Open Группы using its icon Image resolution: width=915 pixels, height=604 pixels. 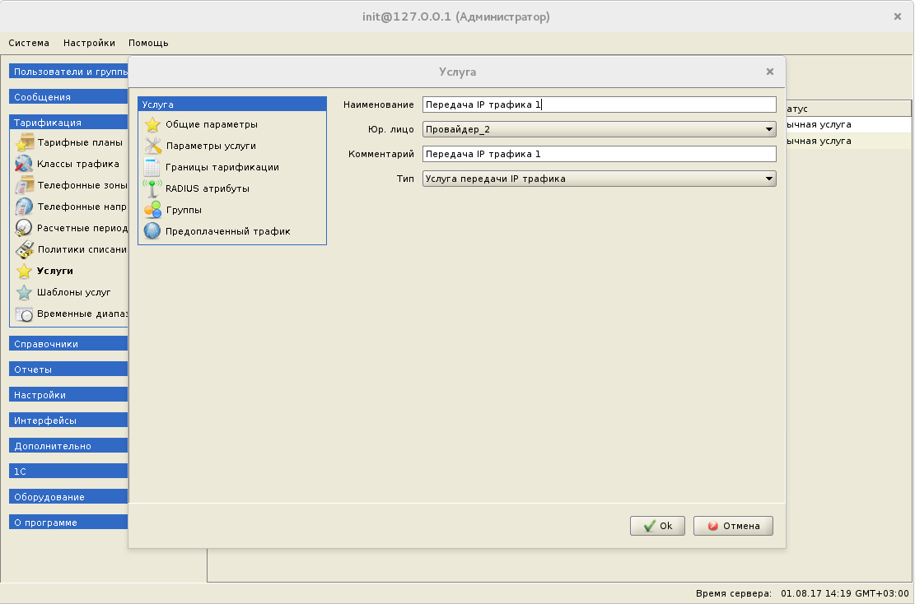[152, 211]
